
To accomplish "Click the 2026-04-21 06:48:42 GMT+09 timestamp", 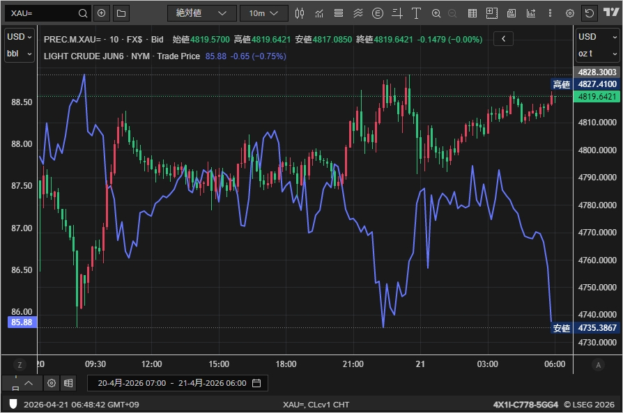I will (81, 405).
